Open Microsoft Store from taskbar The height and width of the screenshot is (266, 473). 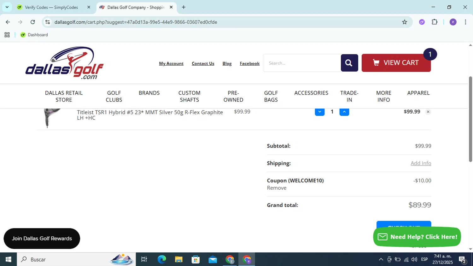pos(196,259)
